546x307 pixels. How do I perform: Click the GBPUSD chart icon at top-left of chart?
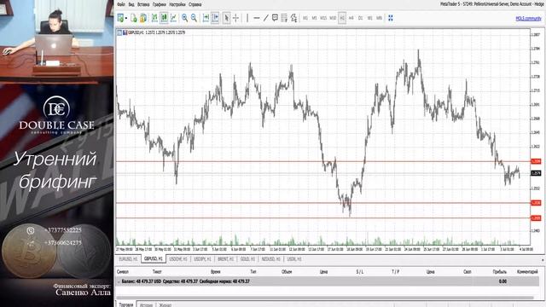pos(125,32)
